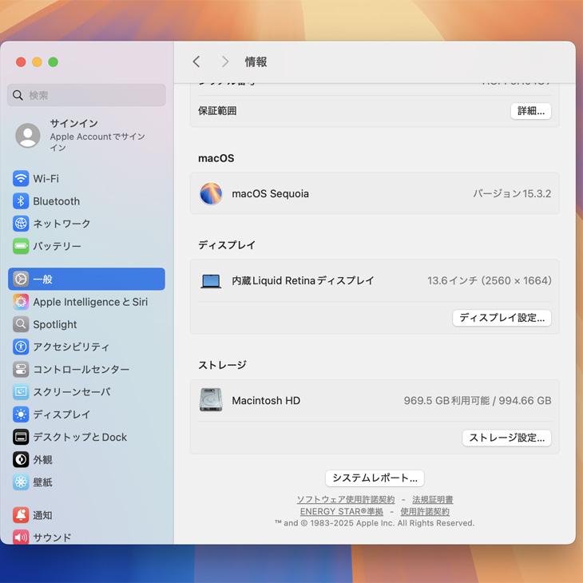This screenshot has height=583, width=583.
Task: Select the バッテリー battery icon
Action: click(x=21, y=246)
